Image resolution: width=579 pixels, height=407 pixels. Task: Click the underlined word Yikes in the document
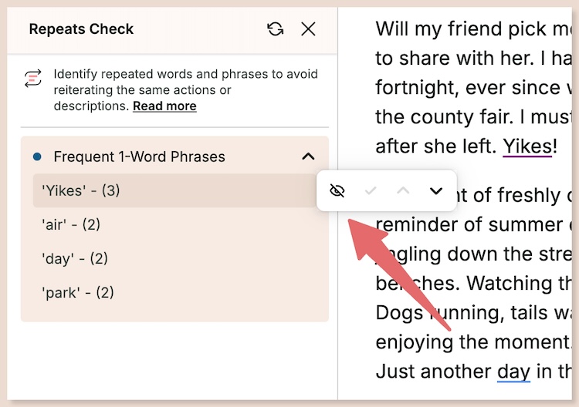(527, 146)
